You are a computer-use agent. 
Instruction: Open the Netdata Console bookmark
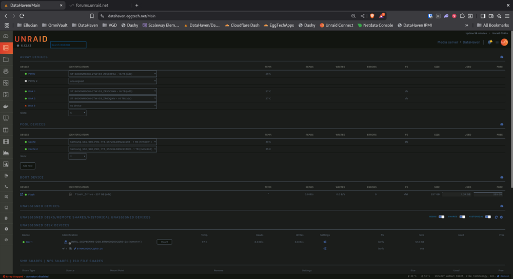click(375, 25)
